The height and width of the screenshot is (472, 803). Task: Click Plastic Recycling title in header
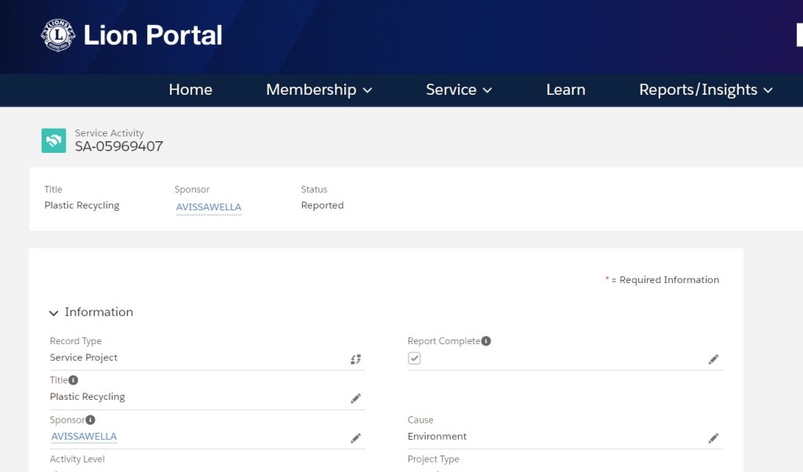point(82,205)
